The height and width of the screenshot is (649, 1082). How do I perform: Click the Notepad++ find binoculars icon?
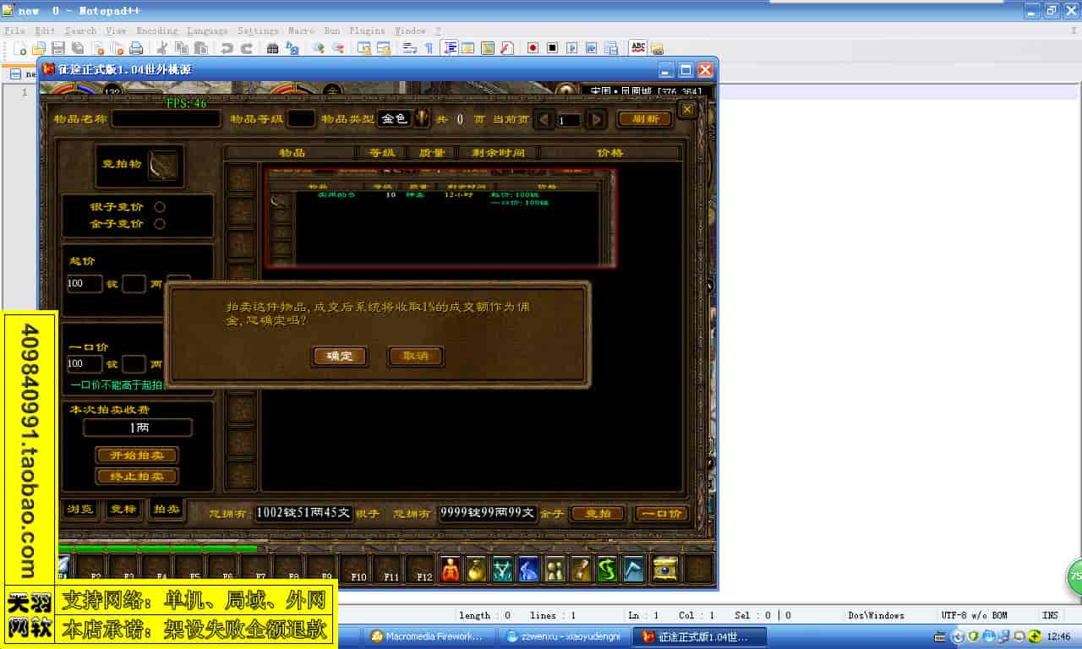272,48
